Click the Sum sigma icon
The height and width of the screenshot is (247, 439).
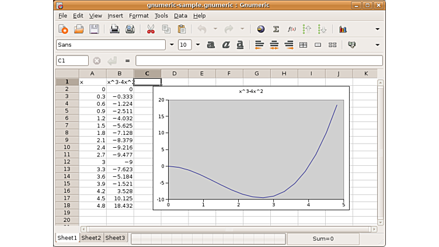point(276,29)
